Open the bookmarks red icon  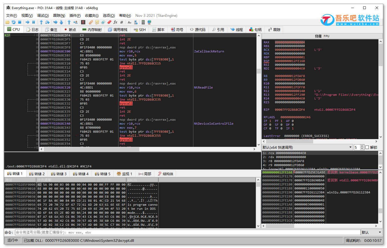click(109, 22)
